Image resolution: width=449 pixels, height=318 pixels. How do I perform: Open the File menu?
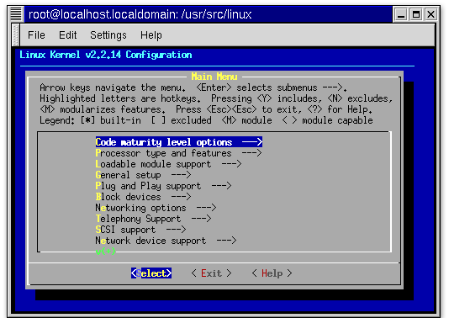tap(36, 35)
